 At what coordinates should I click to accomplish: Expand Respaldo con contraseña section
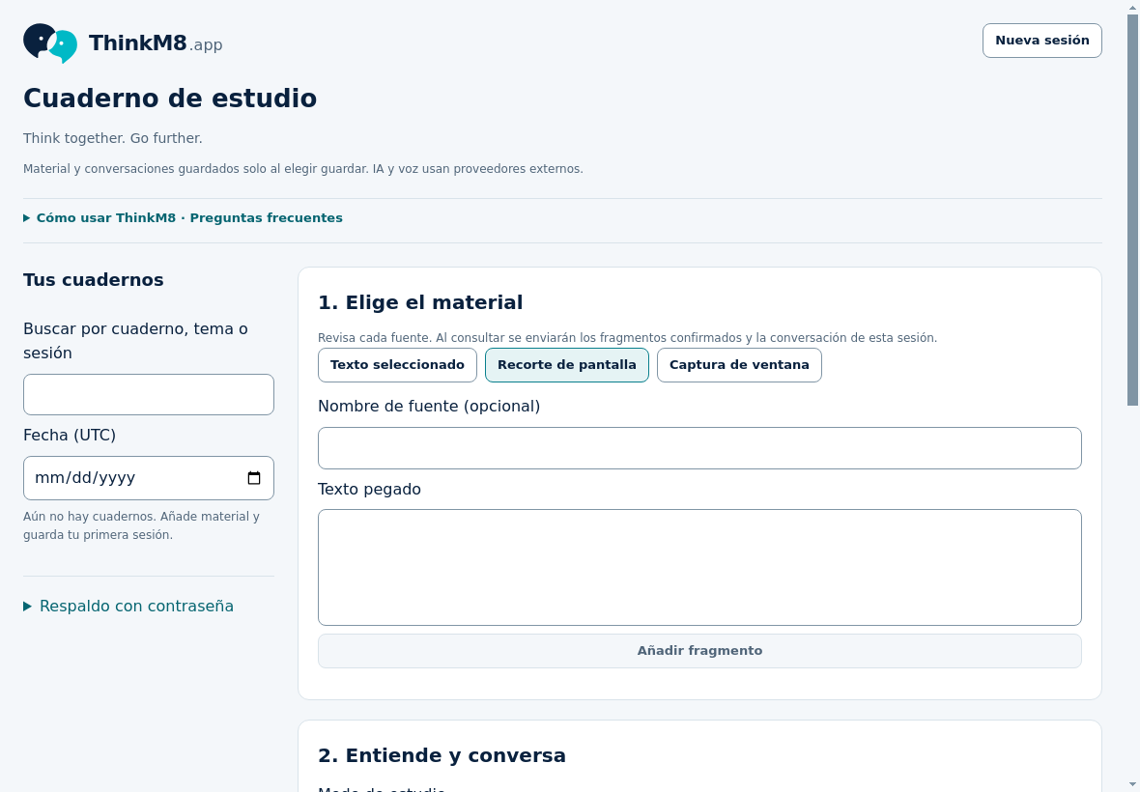coord(128,606)
